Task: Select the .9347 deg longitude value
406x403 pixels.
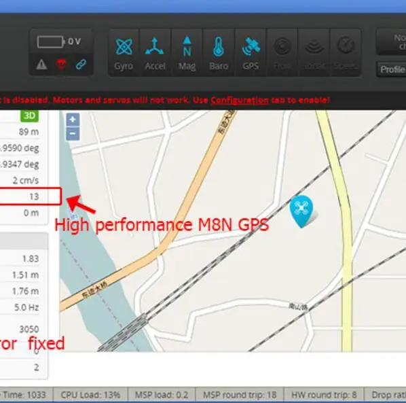Action: point(20,164)
